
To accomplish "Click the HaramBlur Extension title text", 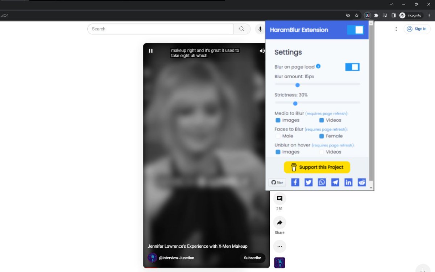I will coord(299,30).
